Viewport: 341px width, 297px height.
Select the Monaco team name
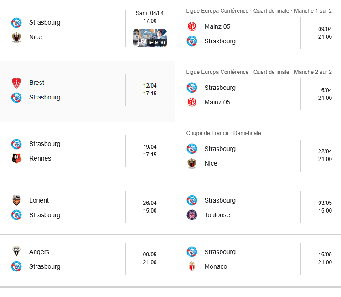216,266
